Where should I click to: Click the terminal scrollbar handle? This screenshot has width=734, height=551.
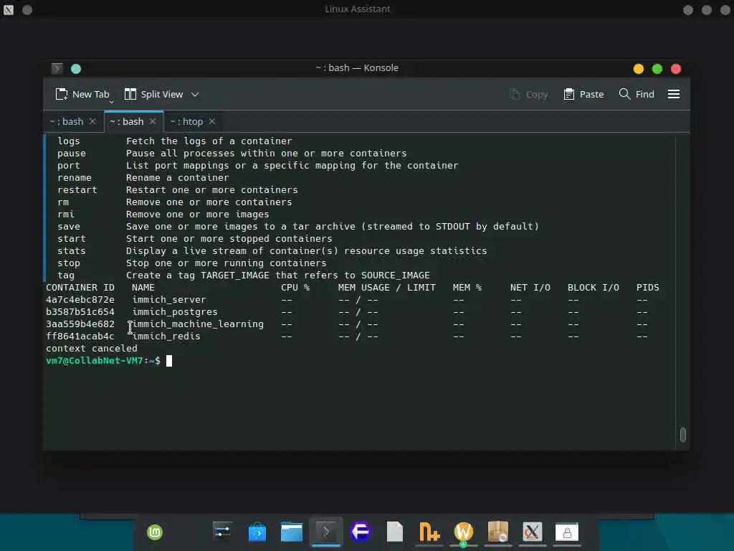coord(683,434)
